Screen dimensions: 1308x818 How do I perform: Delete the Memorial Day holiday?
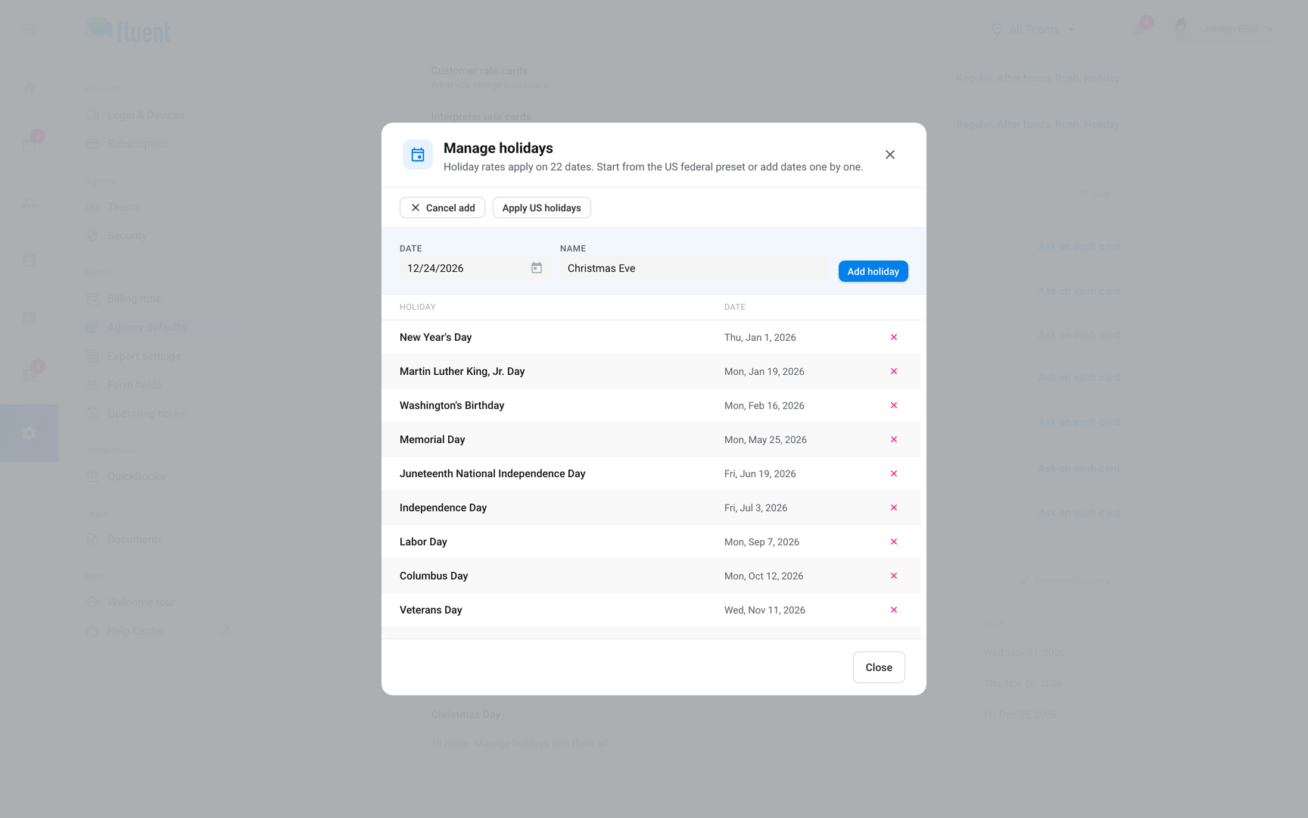(894, 439)
